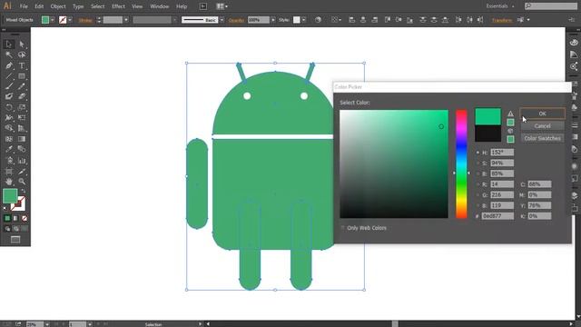
Task: Open the stroke weight dropdown
Action: pyautogui.click(x=126, y=20)
